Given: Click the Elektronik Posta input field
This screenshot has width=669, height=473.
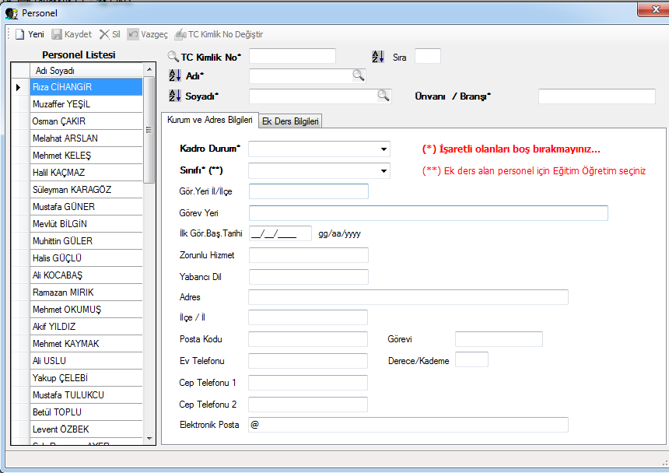Looking at the screenshot, I should coord(408,425).
